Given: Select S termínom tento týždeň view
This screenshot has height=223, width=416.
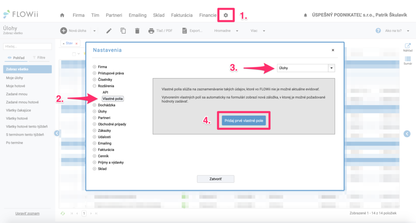Looking at the screenshot, I should 25,135.
